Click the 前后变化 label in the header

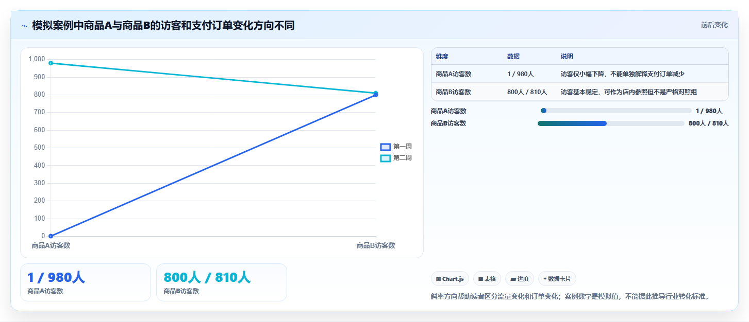click(x=714, y=25)
